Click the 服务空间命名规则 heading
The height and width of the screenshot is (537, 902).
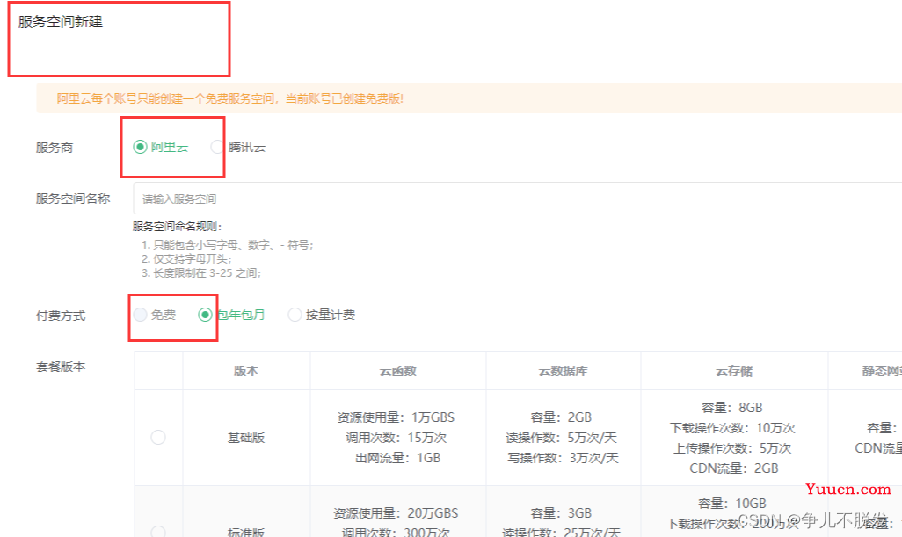(178, 227)
